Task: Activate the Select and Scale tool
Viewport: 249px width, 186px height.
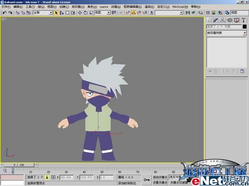Action: [x=91, y=13]
